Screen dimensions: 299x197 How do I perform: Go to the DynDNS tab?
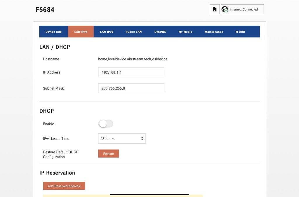160,32
